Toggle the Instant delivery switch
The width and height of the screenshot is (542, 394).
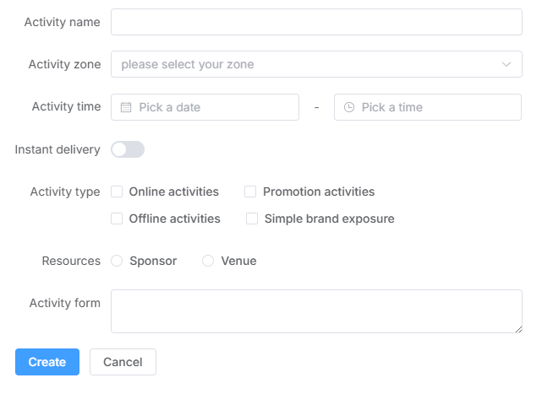pyautogui.click(x=128, y=149)
